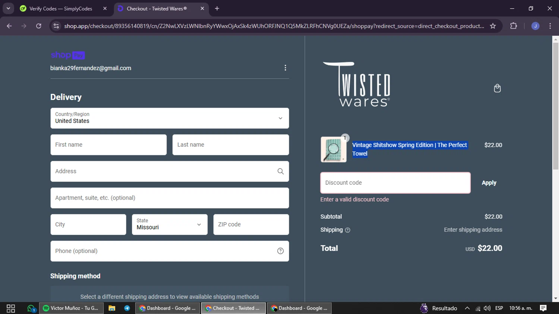View site information icon in address bar
The height and width of the screenshot is (314, 559).
56,26
